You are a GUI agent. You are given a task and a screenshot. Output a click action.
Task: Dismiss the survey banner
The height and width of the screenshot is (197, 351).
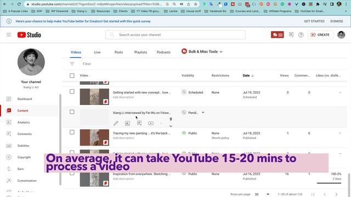pos(336,21)
